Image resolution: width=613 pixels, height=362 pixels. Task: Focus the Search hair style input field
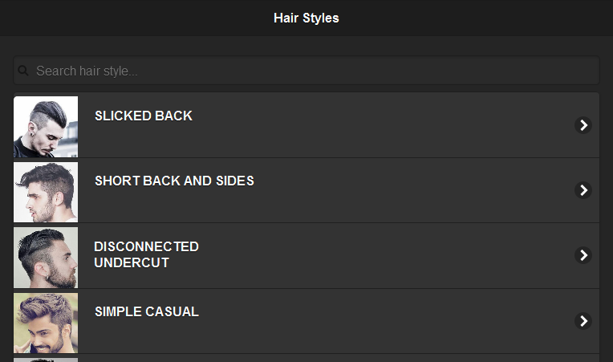click(x=313, y=71)
